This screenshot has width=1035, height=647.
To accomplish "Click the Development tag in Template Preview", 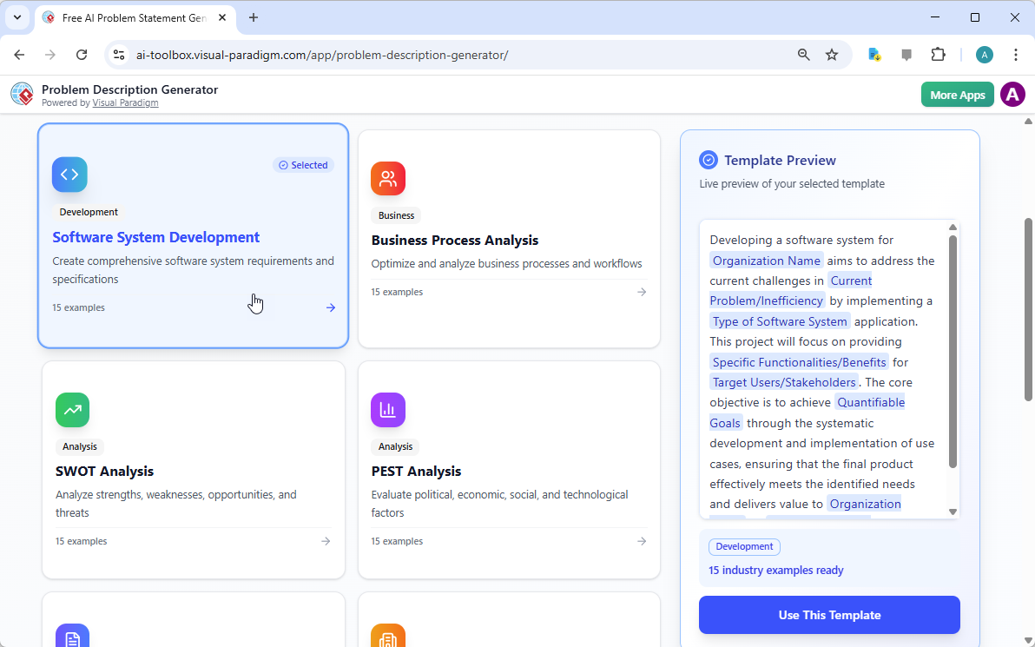I will (744, 546).
